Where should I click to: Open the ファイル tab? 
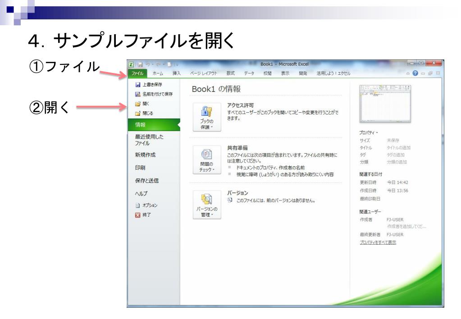click(137, 73)
